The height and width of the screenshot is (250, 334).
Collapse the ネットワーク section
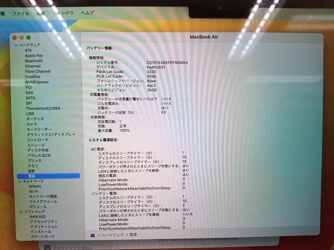[x=20, y=181]
